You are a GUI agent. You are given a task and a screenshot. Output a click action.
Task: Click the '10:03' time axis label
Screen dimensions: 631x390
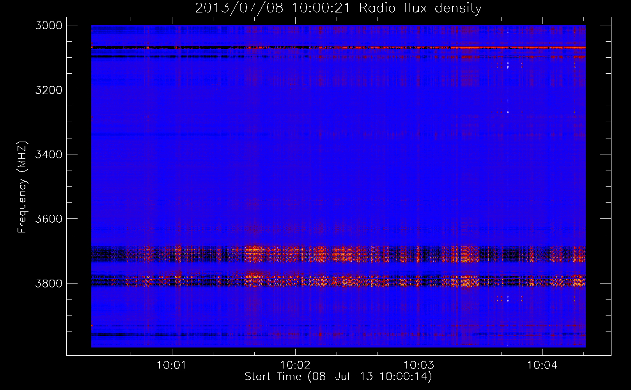[418, 365]
